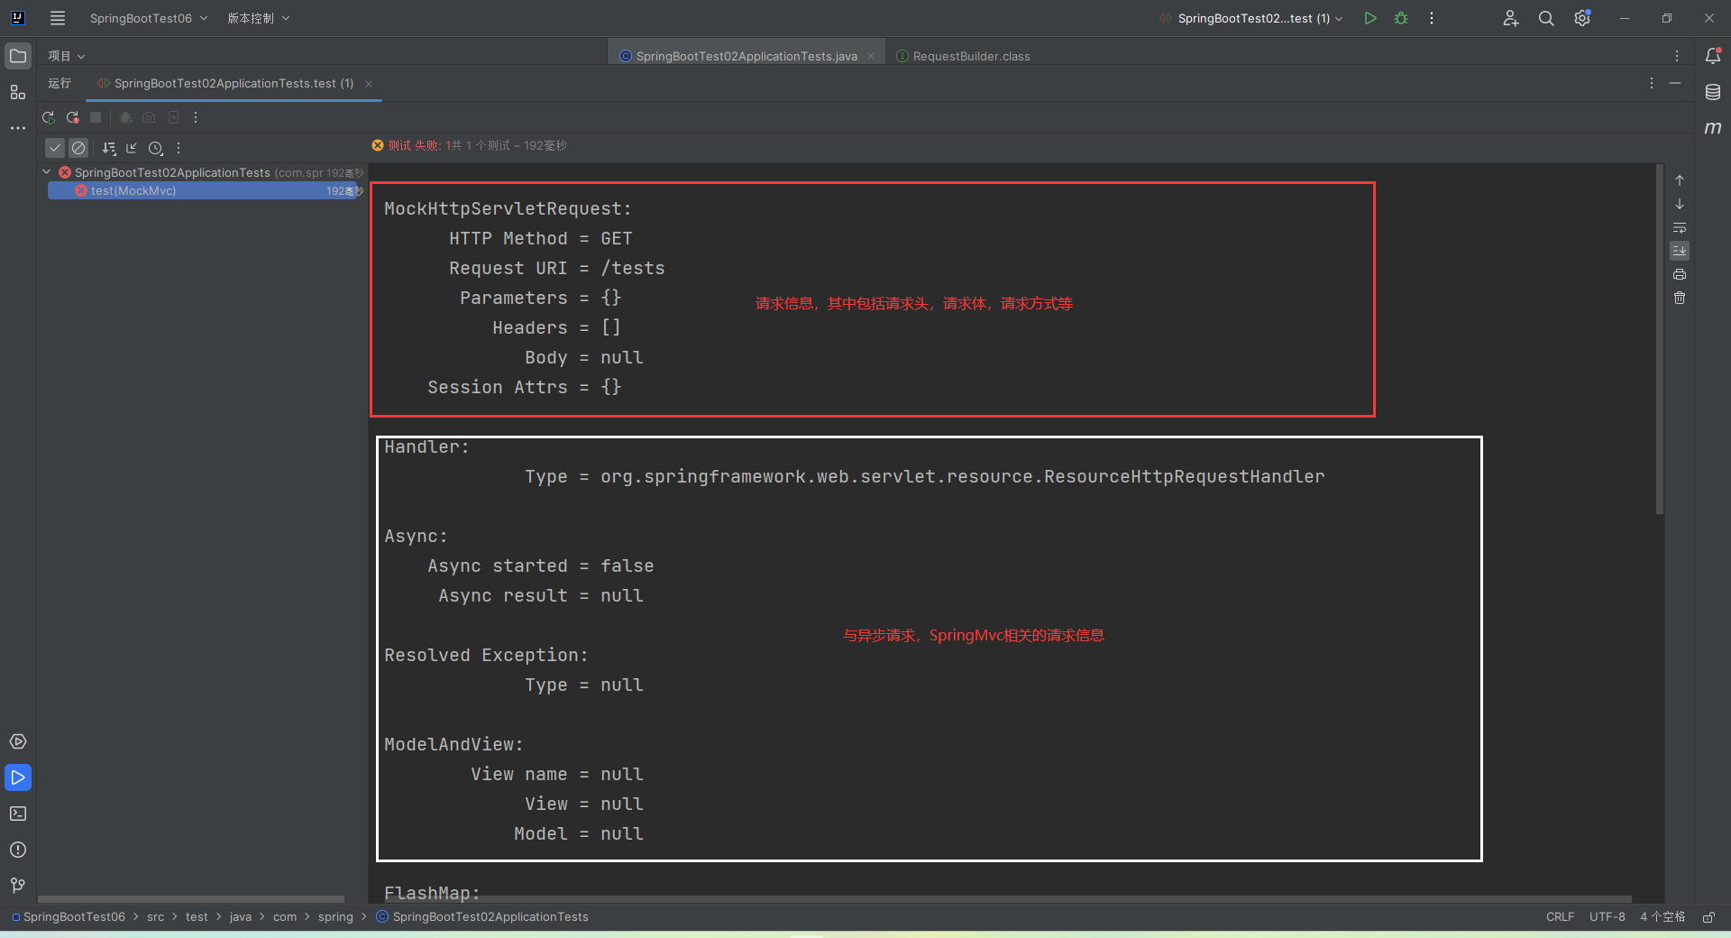Open run tool window options menu
Viewport: 1731px width, 938px height.
[1652, 83]
